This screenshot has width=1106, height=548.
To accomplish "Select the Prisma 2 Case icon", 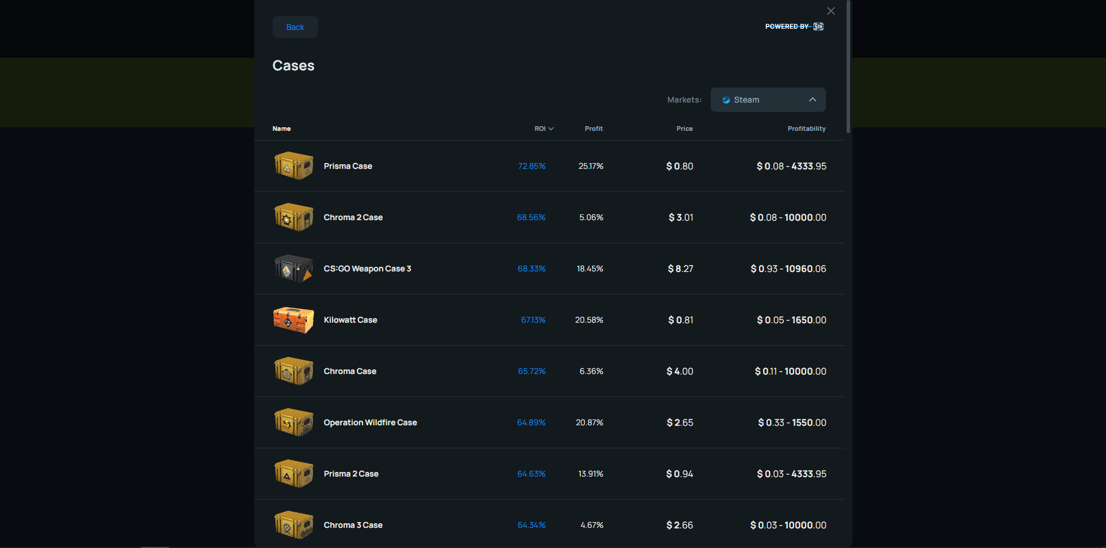I will 293,473.
